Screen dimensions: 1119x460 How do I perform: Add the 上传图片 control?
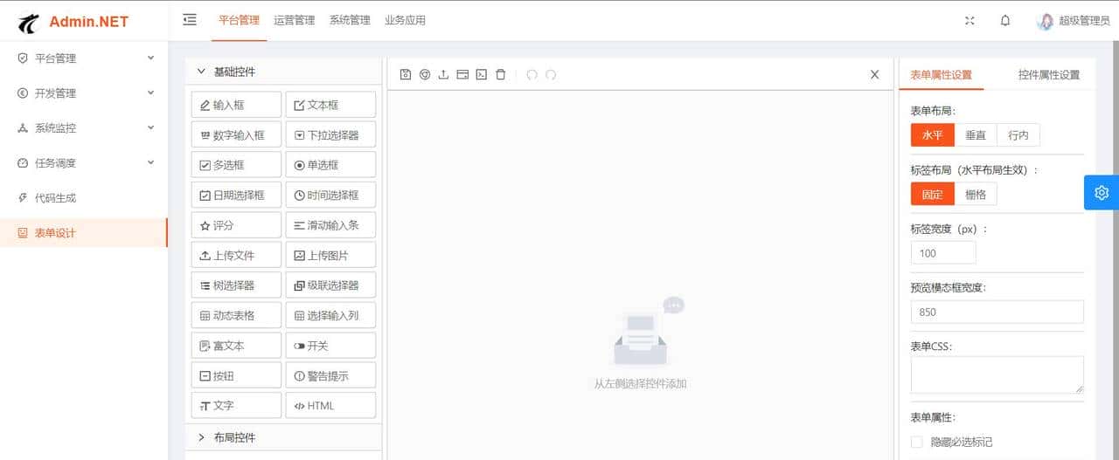[330, 256]
